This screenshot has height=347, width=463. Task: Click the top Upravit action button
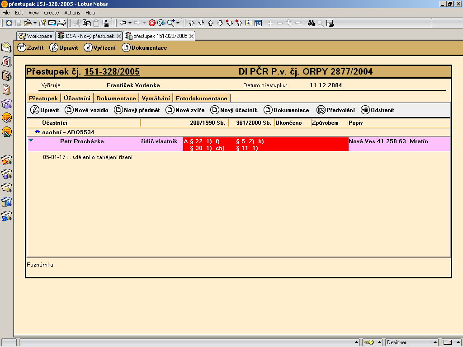pos(64,47)
